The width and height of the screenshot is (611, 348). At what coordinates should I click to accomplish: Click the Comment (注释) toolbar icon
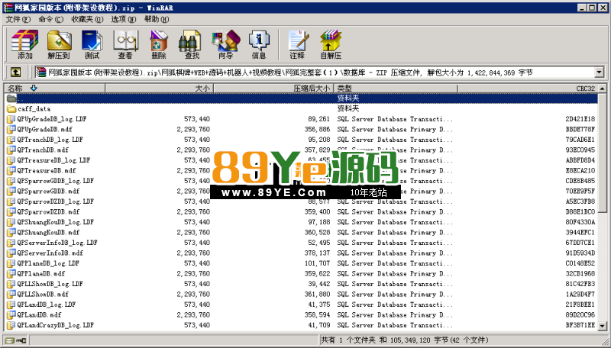coord(298,44)
